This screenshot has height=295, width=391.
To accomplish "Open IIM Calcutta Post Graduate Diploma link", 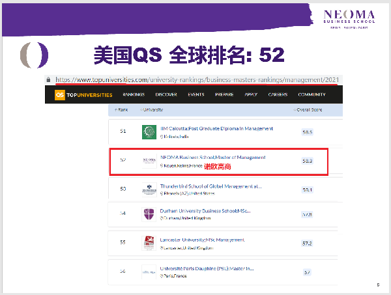I will point(217,128).
